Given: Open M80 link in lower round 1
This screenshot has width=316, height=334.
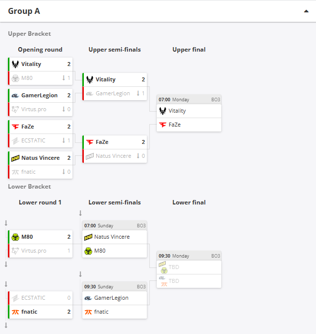Looking at the screenshot, I should 27,237.
